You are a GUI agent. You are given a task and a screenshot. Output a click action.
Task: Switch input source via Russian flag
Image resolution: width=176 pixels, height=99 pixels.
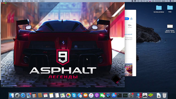pos(150,1)
